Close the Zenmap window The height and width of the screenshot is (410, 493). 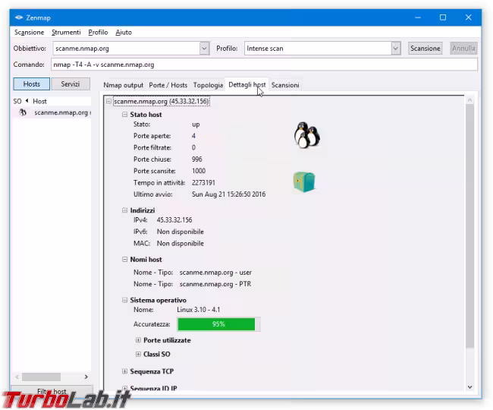click(x=468, y=17)
